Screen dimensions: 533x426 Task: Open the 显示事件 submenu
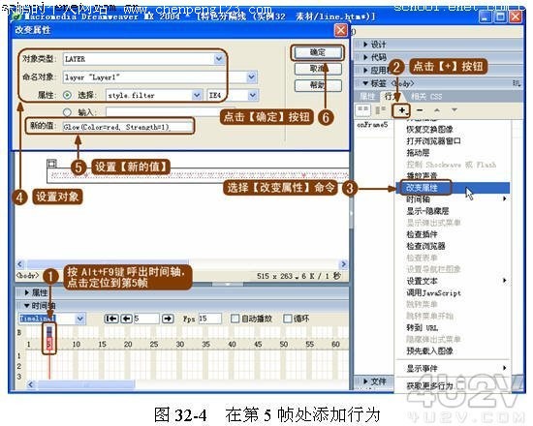point(453,368)
